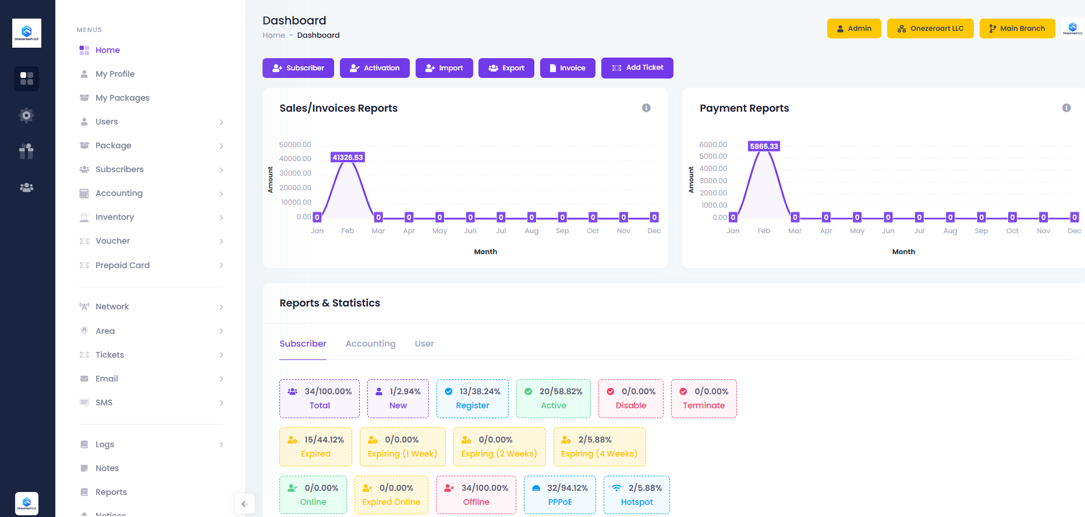Click the profile avatar logo at top right
Image resolution: width=1085 pixels, height=517 pixels.
(1073, 28)
